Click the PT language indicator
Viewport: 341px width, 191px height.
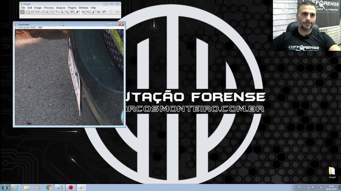pyautogui.click(x=299, y=187)
